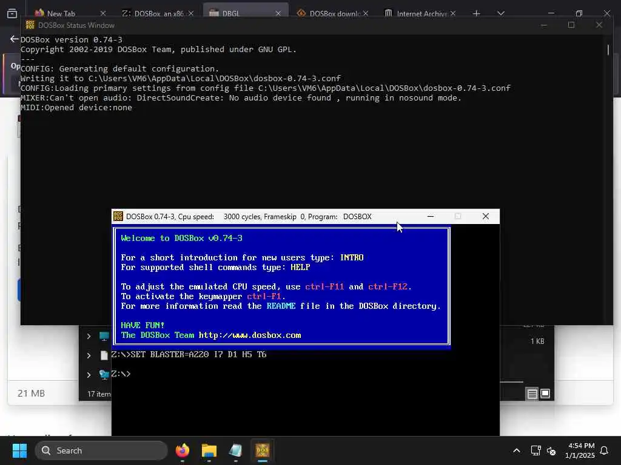Close the DBGL browser tab

coord(278,13)
